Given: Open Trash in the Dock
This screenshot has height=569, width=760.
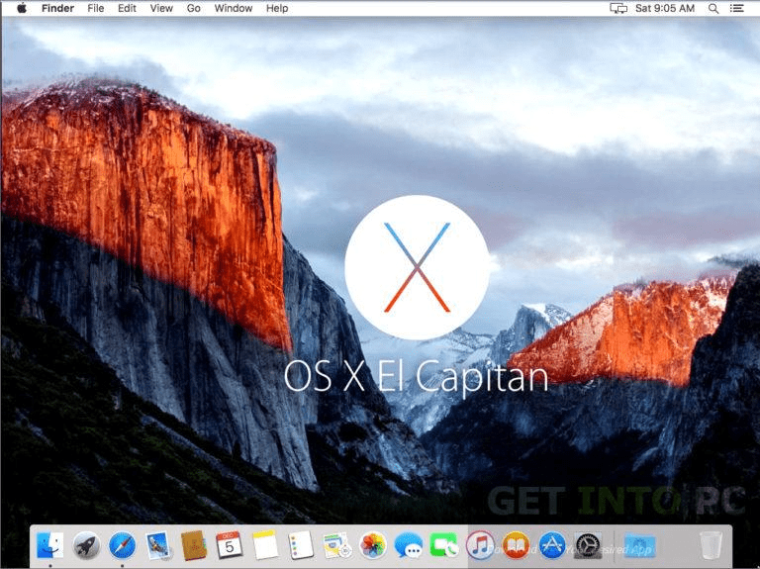Looking at the screenshot, I should point(711,545).
